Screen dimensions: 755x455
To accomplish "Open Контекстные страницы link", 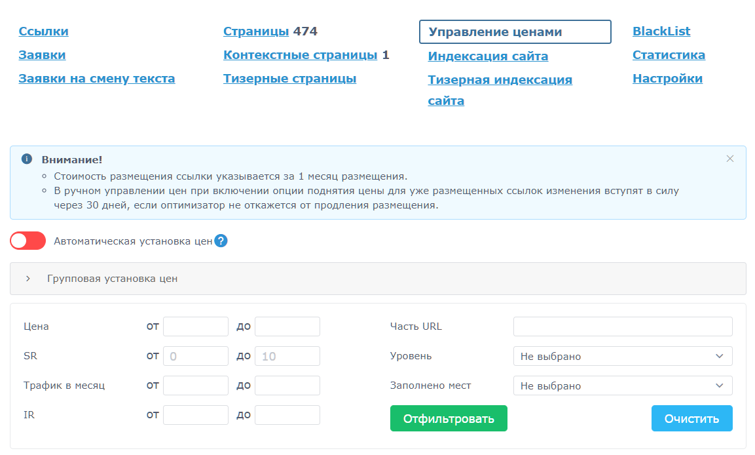I will pos(300,55).
